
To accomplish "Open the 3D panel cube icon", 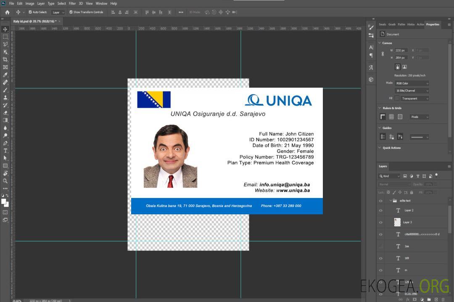I will click(371, 79).
